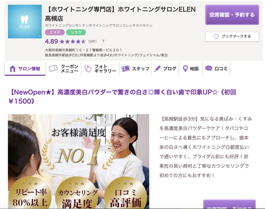Click the pencil blog icon

(x=157, y=69)
